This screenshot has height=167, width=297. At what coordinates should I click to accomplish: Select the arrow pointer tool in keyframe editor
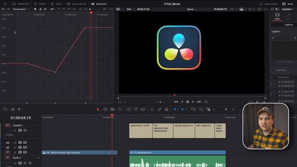(35, 9)
